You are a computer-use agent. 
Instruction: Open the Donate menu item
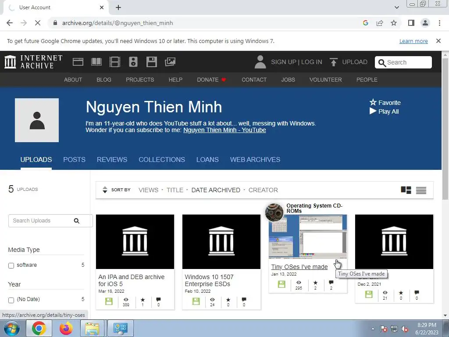point(211,80)
